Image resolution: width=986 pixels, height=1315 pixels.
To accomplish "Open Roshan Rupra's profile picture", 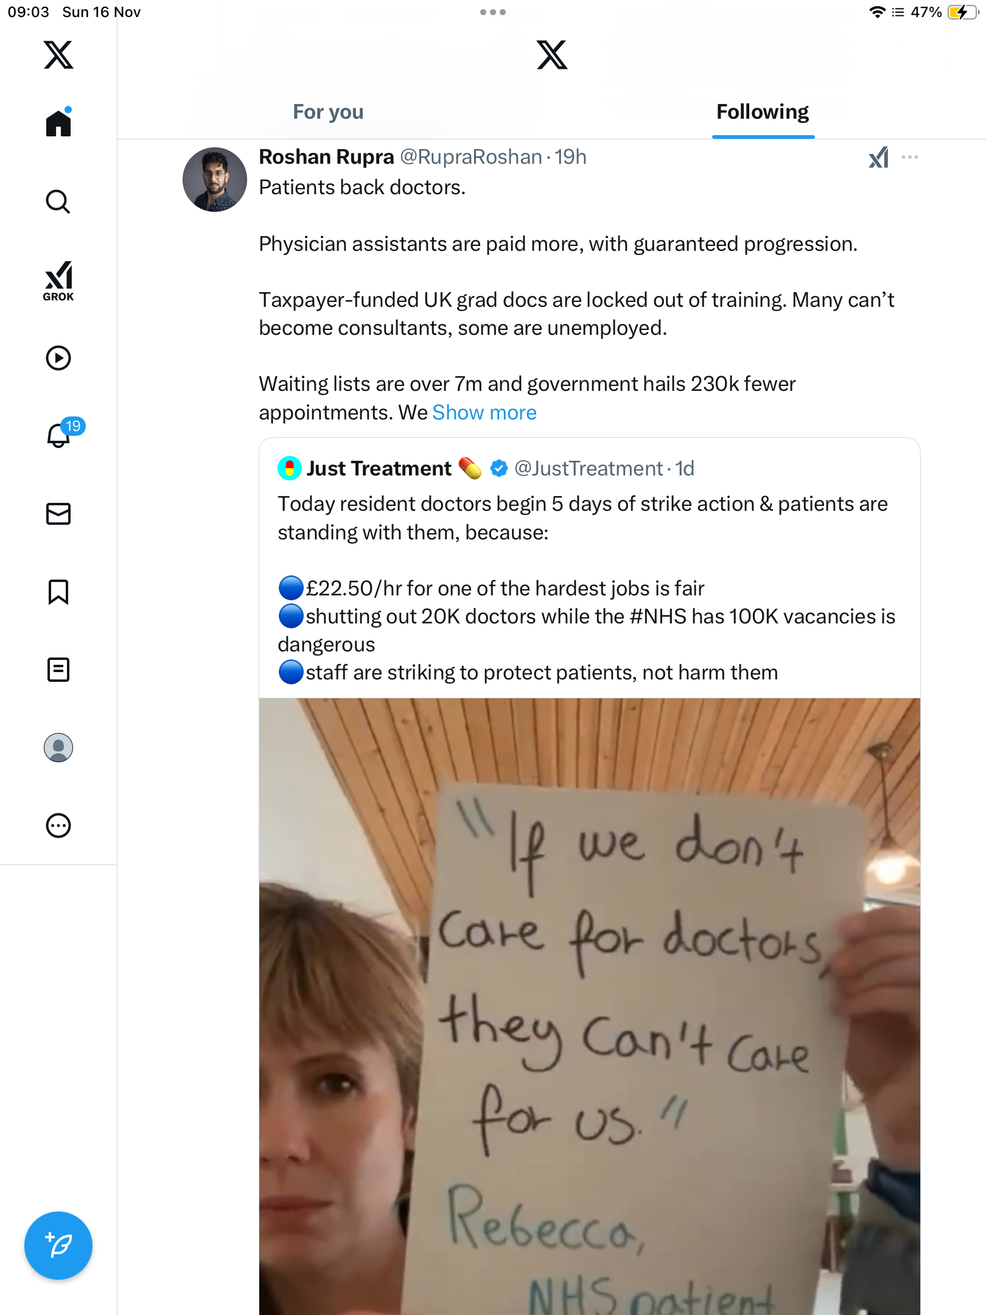I will pyautogui.click(x=215, y=180).
